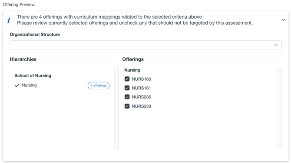This screenshot has height=163, width=291.
Task: Click the NURS333 label text
Action: 142,106
